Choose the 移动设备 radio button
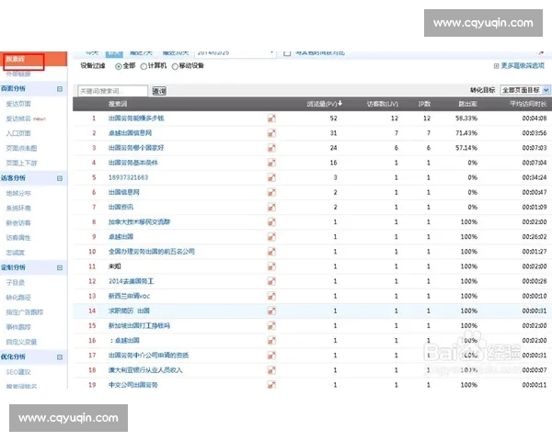 coord(175,66)
